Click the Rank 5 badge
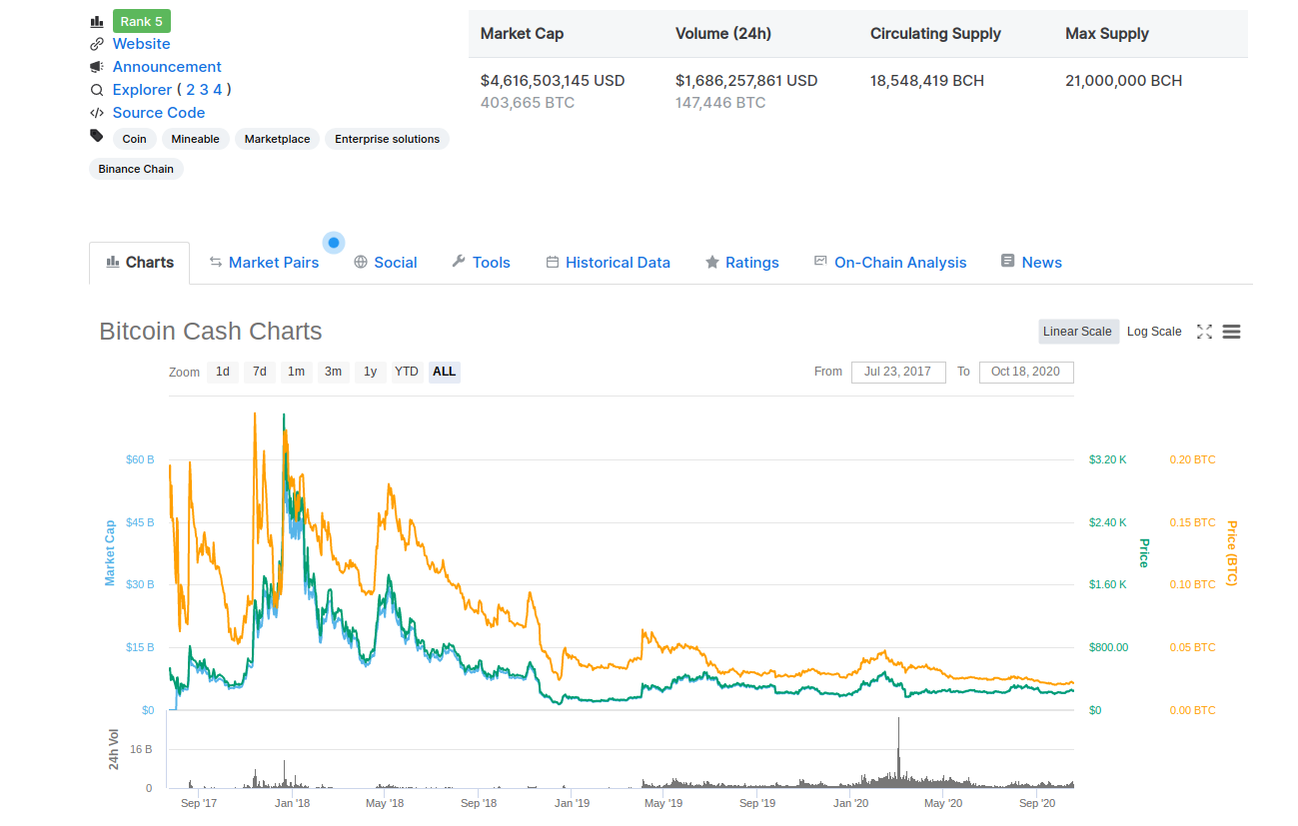 141,21
